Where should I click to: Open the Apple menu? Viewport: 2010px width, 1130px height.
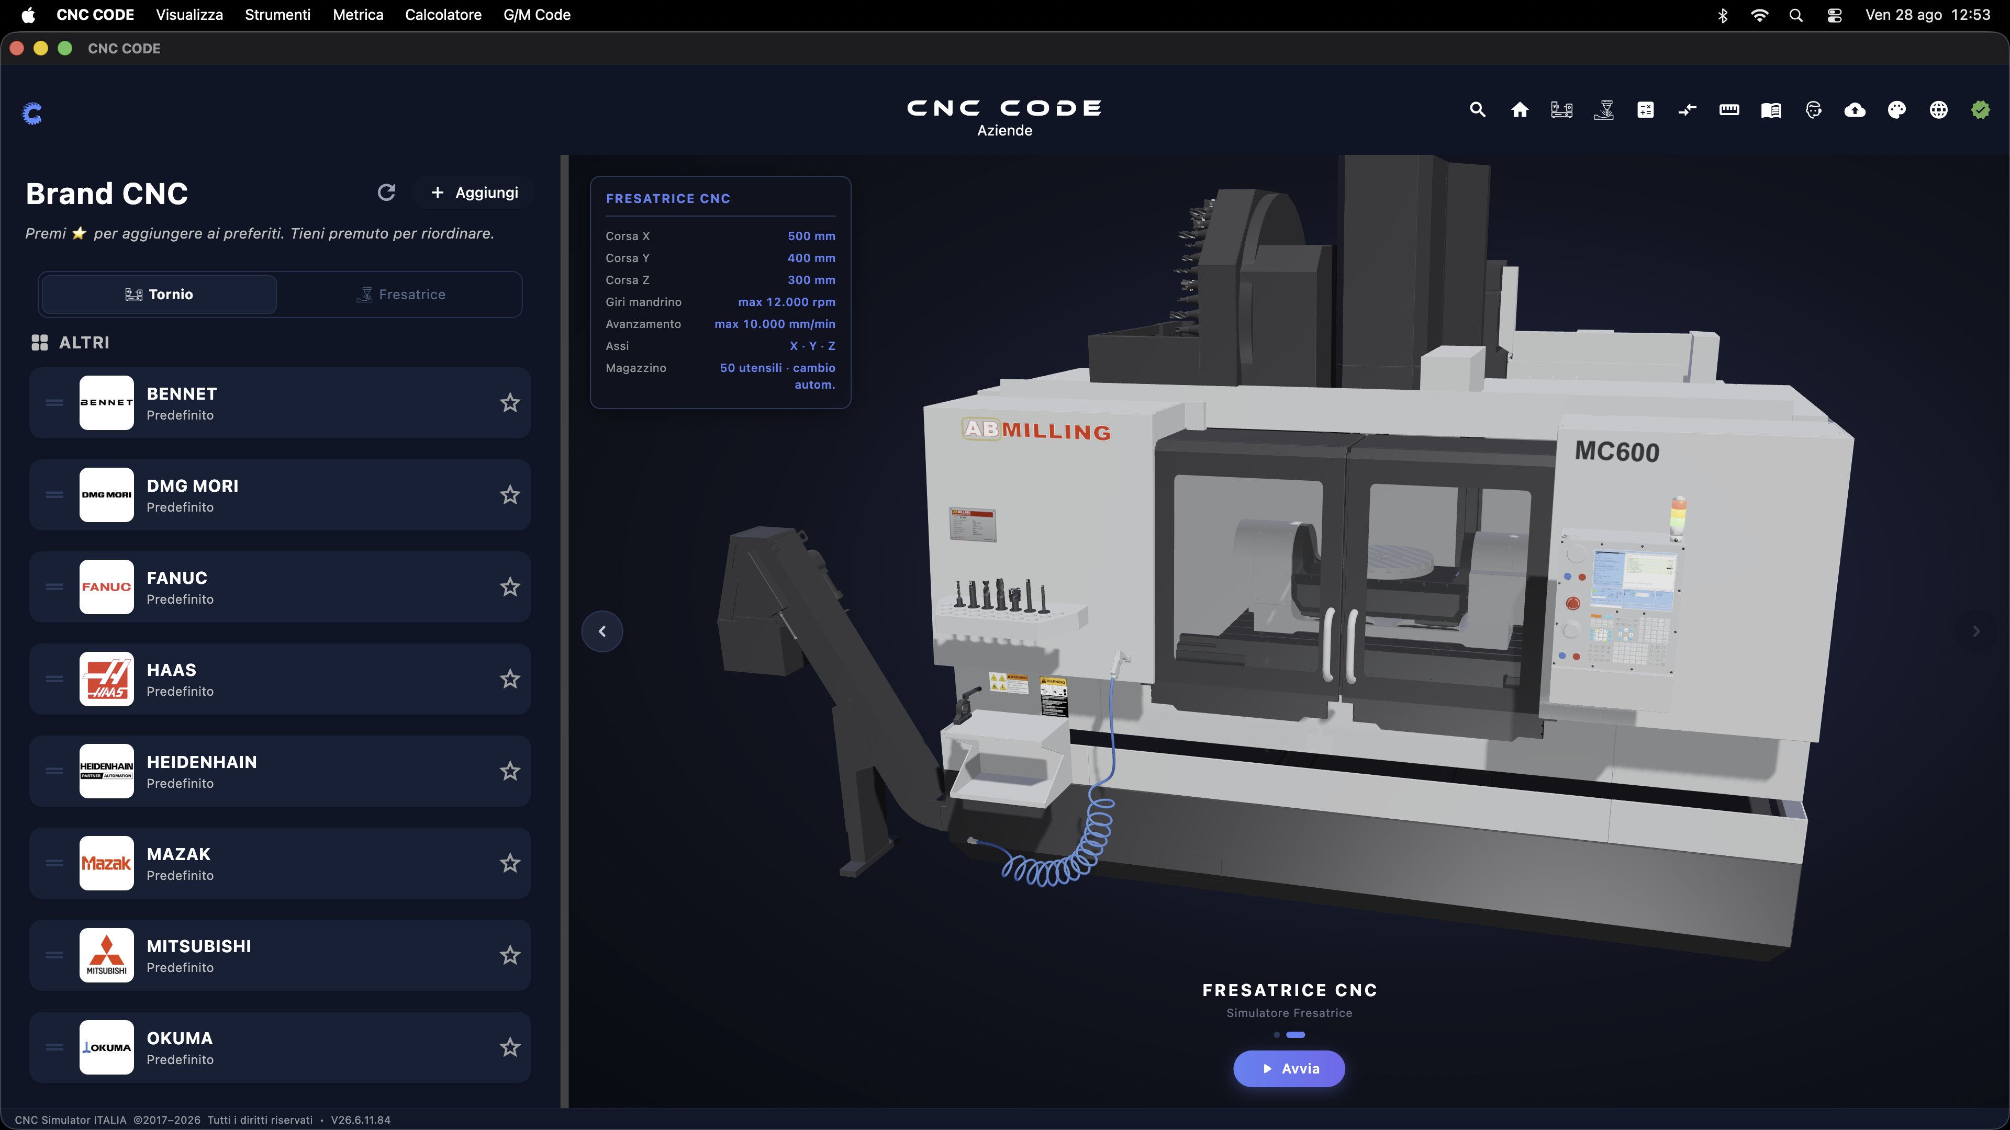[x=28, y=15]
